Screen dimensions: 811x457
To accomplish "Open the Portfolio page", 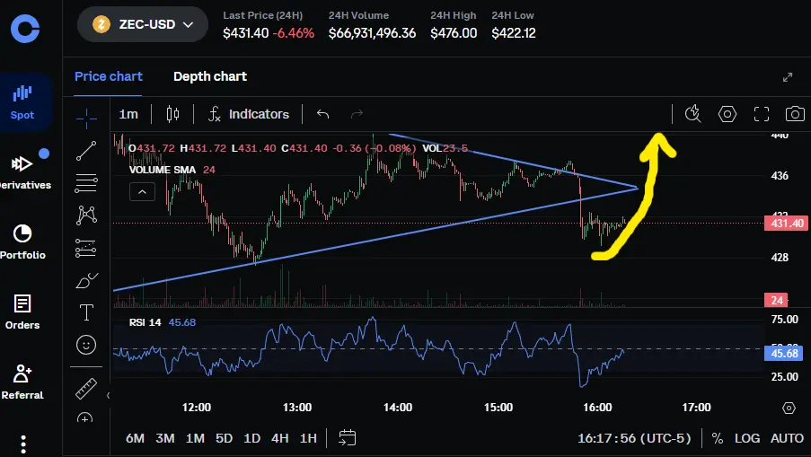I will tap(22, 242).
